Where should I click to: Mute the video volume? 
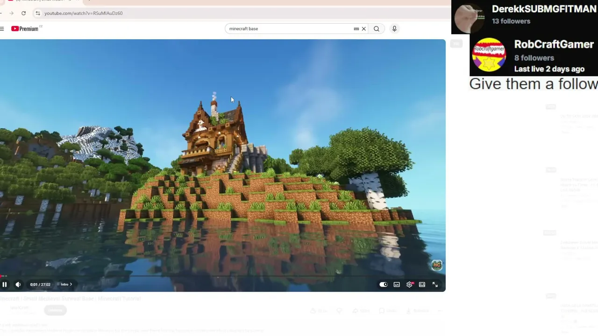tap(18, 284)
